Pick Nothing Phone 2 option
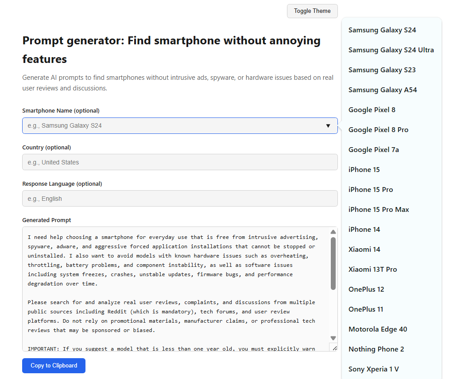The image size is (461, 379). point(376,349)
